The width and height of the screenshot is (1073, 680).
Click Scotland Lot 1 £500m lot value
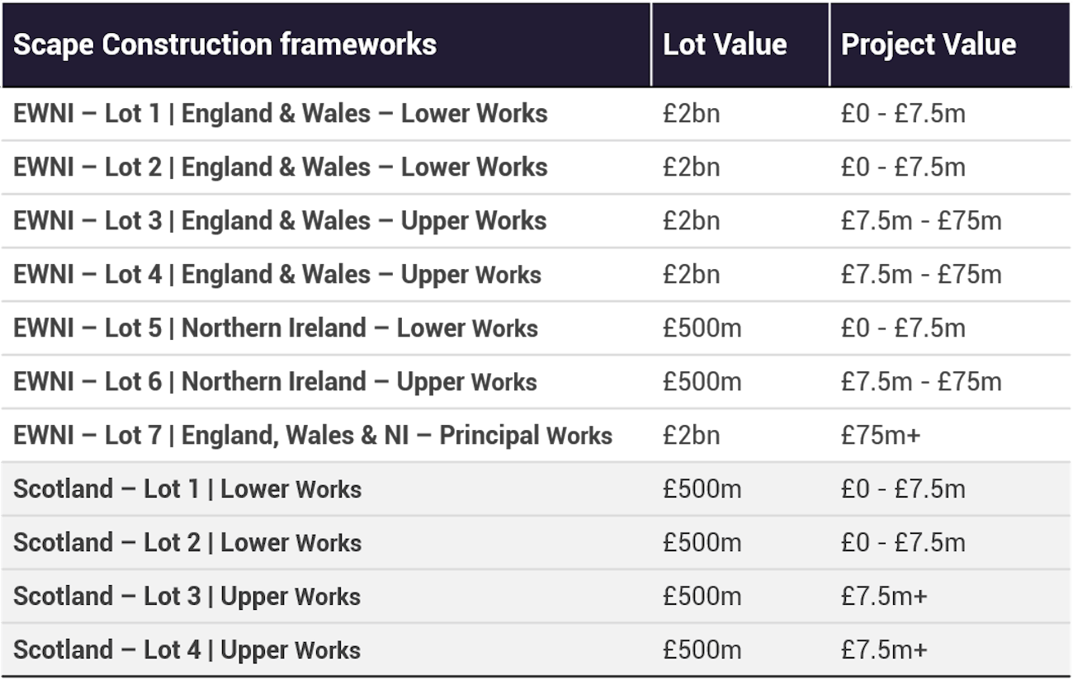point(702,489)
